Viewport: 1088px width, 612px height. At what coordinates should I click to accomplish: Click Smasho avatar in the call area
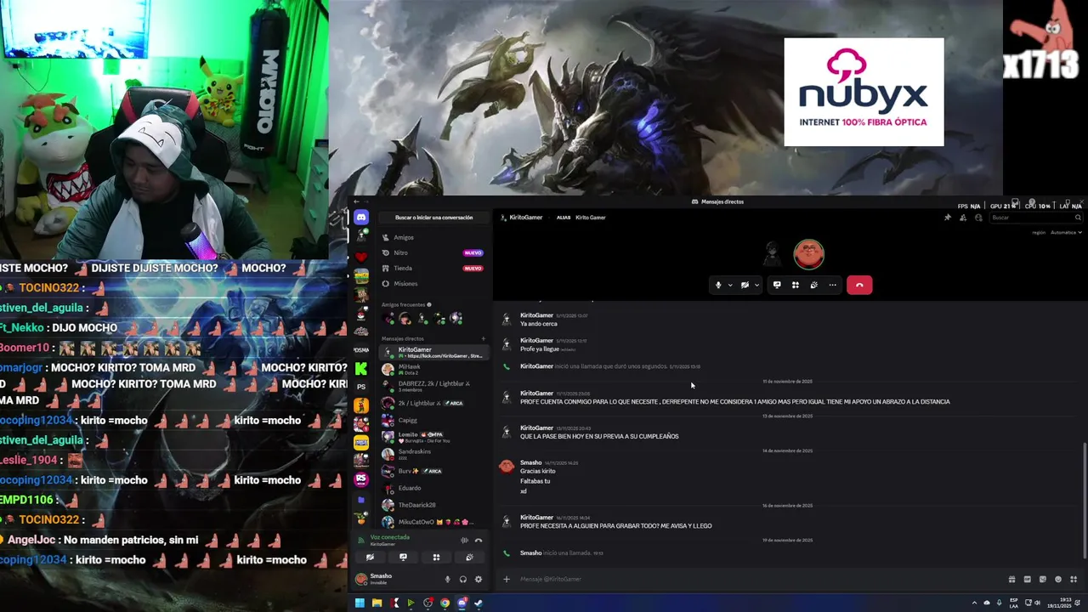click(809, 253)
